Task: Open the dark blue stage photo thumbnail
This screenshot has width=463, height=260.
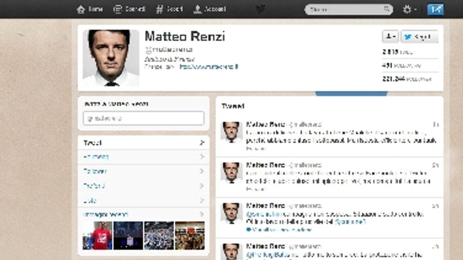Action: pos(128,235)
